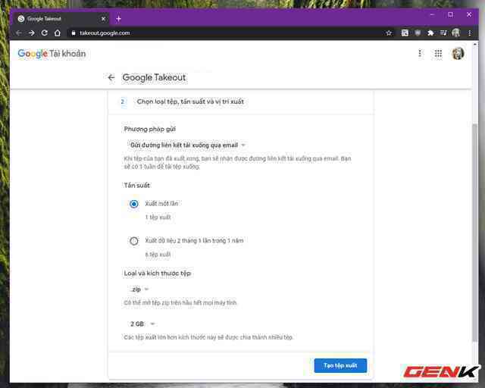Go back with the browser back arrow
This screenshot has height=388, width=485.
tap(18, 33)
